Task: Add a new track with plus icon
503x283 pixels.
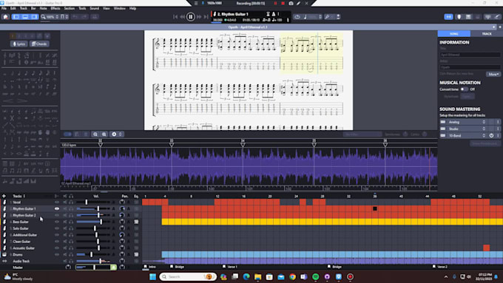Action: click(4, 196)
